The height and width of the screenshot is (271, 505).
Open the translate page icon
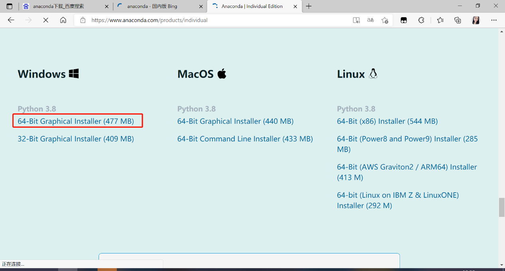point(370,20)
